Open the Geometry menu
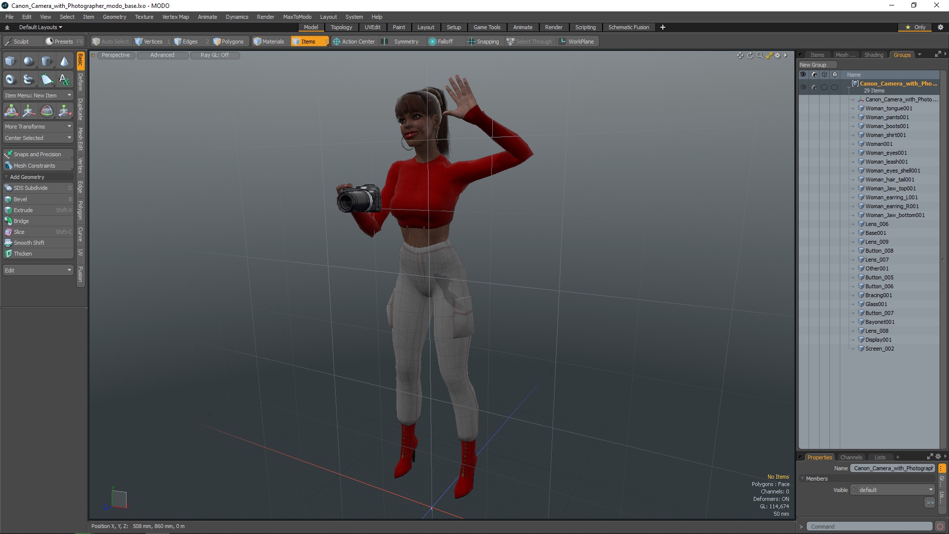 tap(114, 17)
